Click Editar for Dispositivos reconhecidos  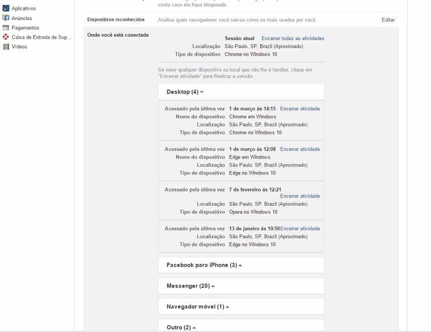388,20
